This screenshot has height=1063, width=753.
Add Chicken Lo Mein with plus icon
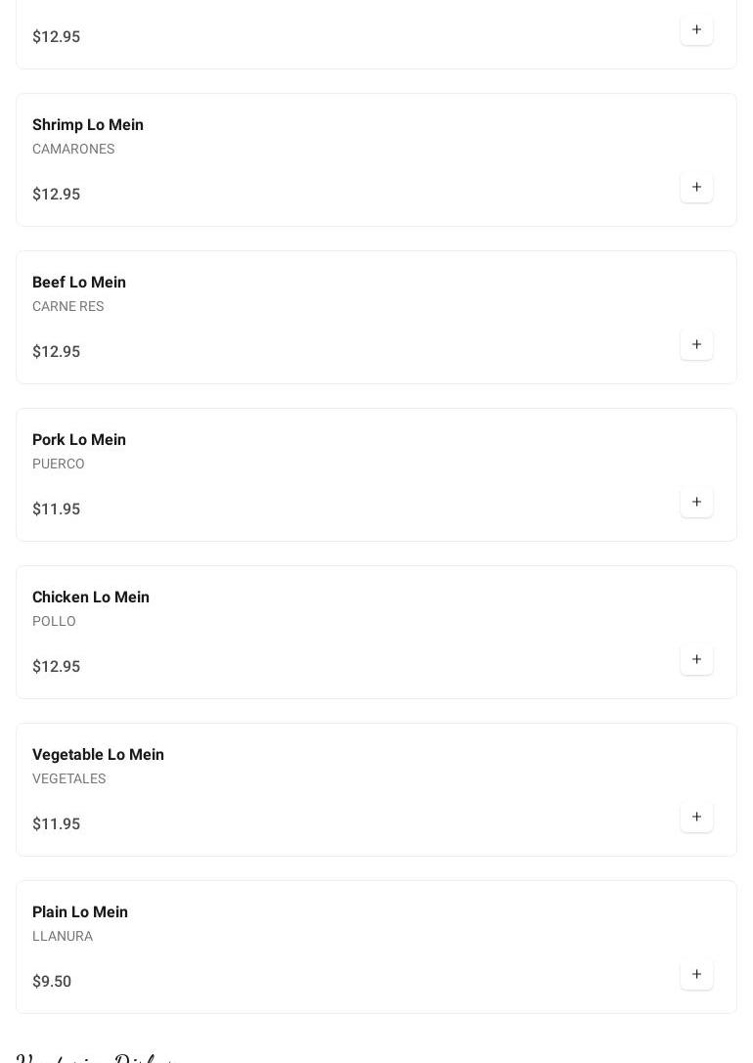point(696,660)
